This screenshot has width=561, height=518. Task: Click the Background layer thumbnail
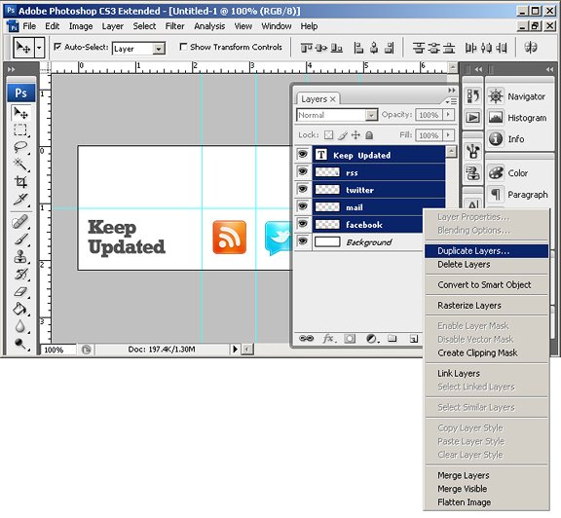[x=327, y=241]
